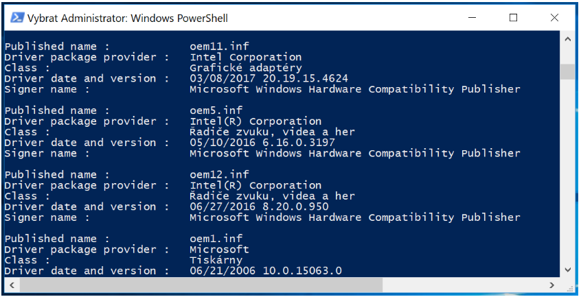Click the oem11.inf published name
Viewport: 581px width, 297px height.
click(x=216, y=47)
